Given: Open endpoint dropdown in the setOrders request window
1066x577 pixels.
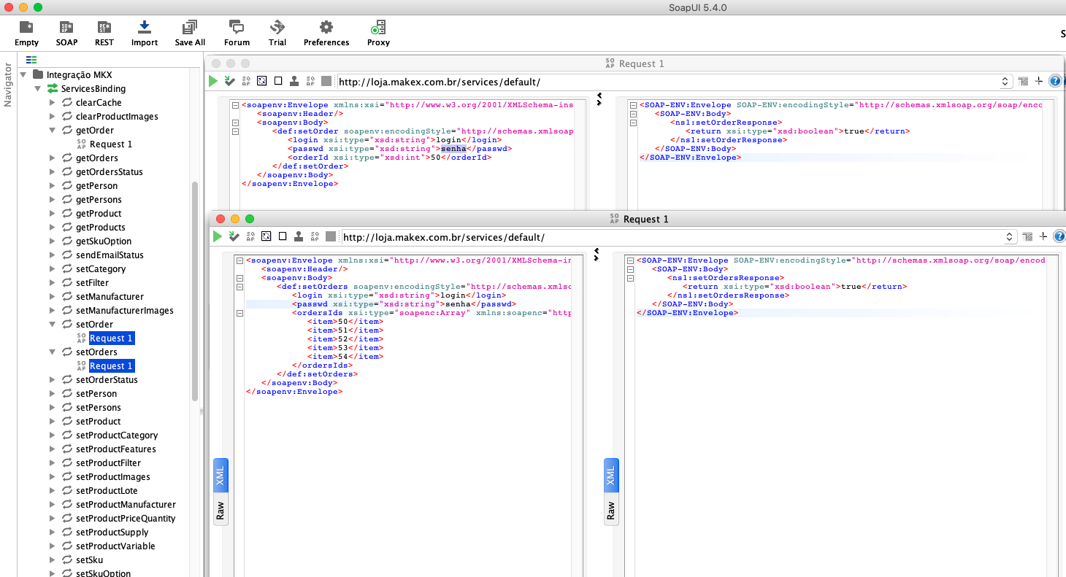Looking at the screenshot, I should pyautogui.click(x=1009, y=237).
